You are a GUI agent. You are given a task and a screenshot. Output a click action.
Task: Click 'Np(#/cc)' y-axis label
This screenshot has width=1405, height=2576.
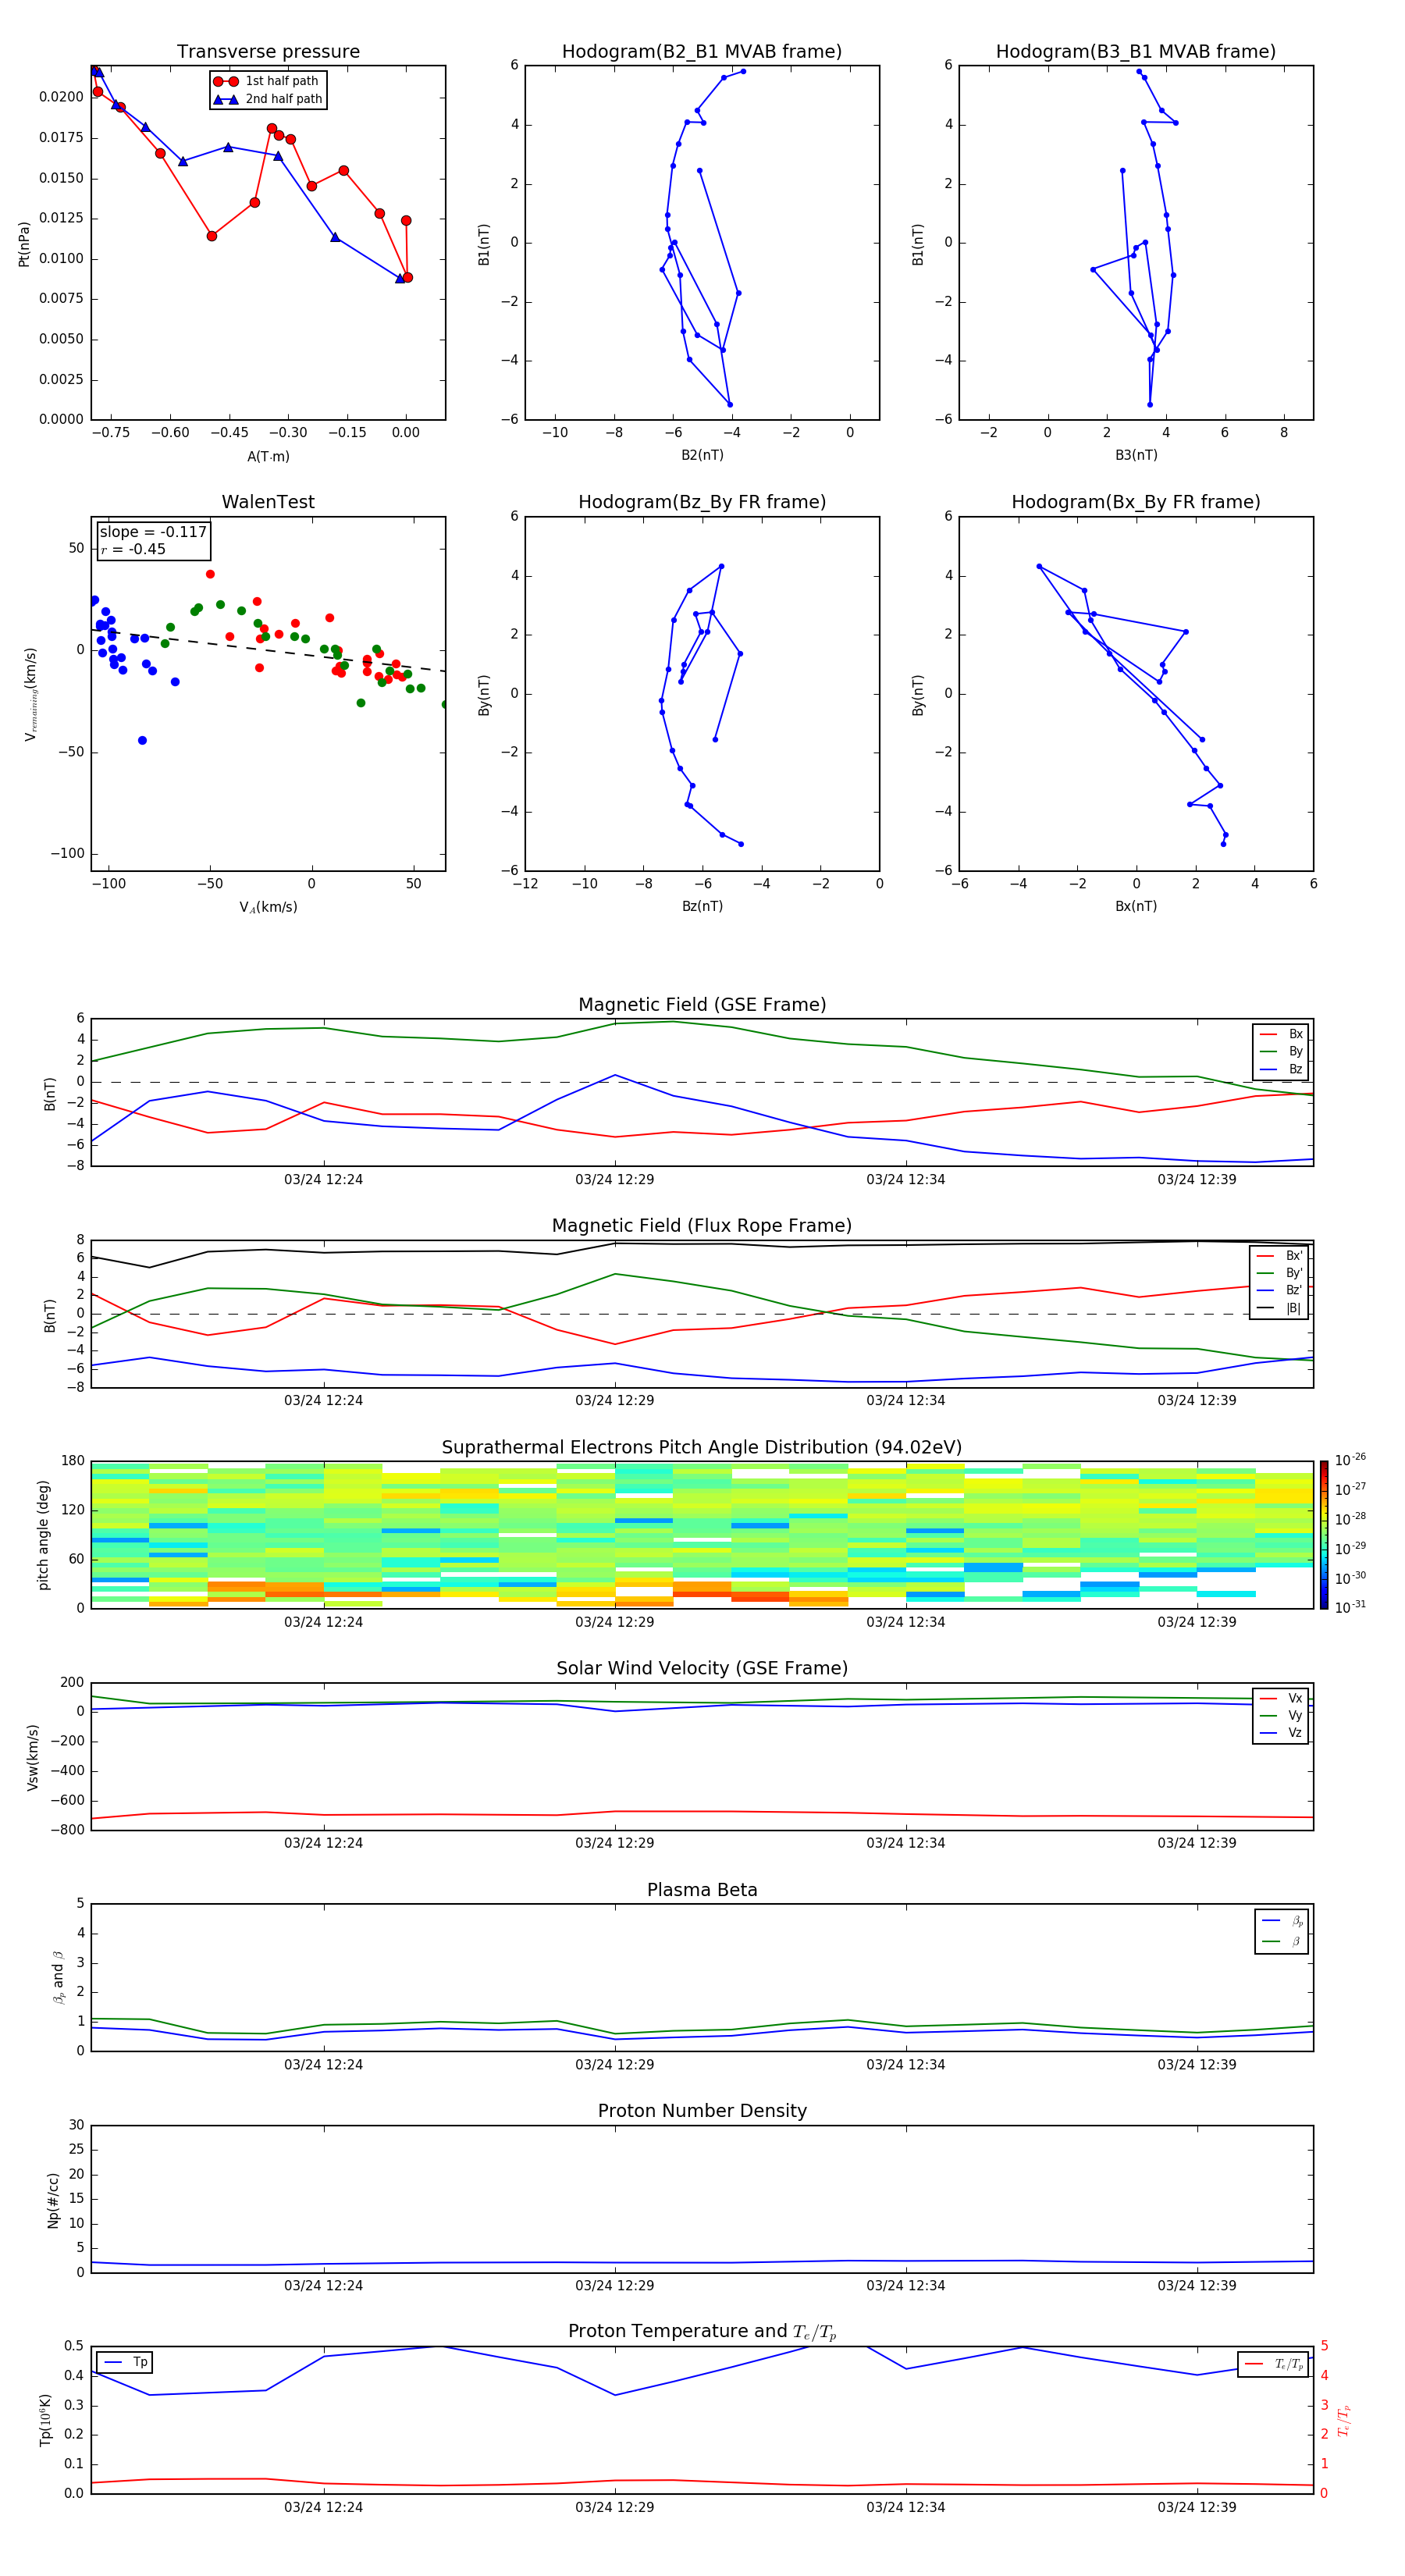point(53,2200)
